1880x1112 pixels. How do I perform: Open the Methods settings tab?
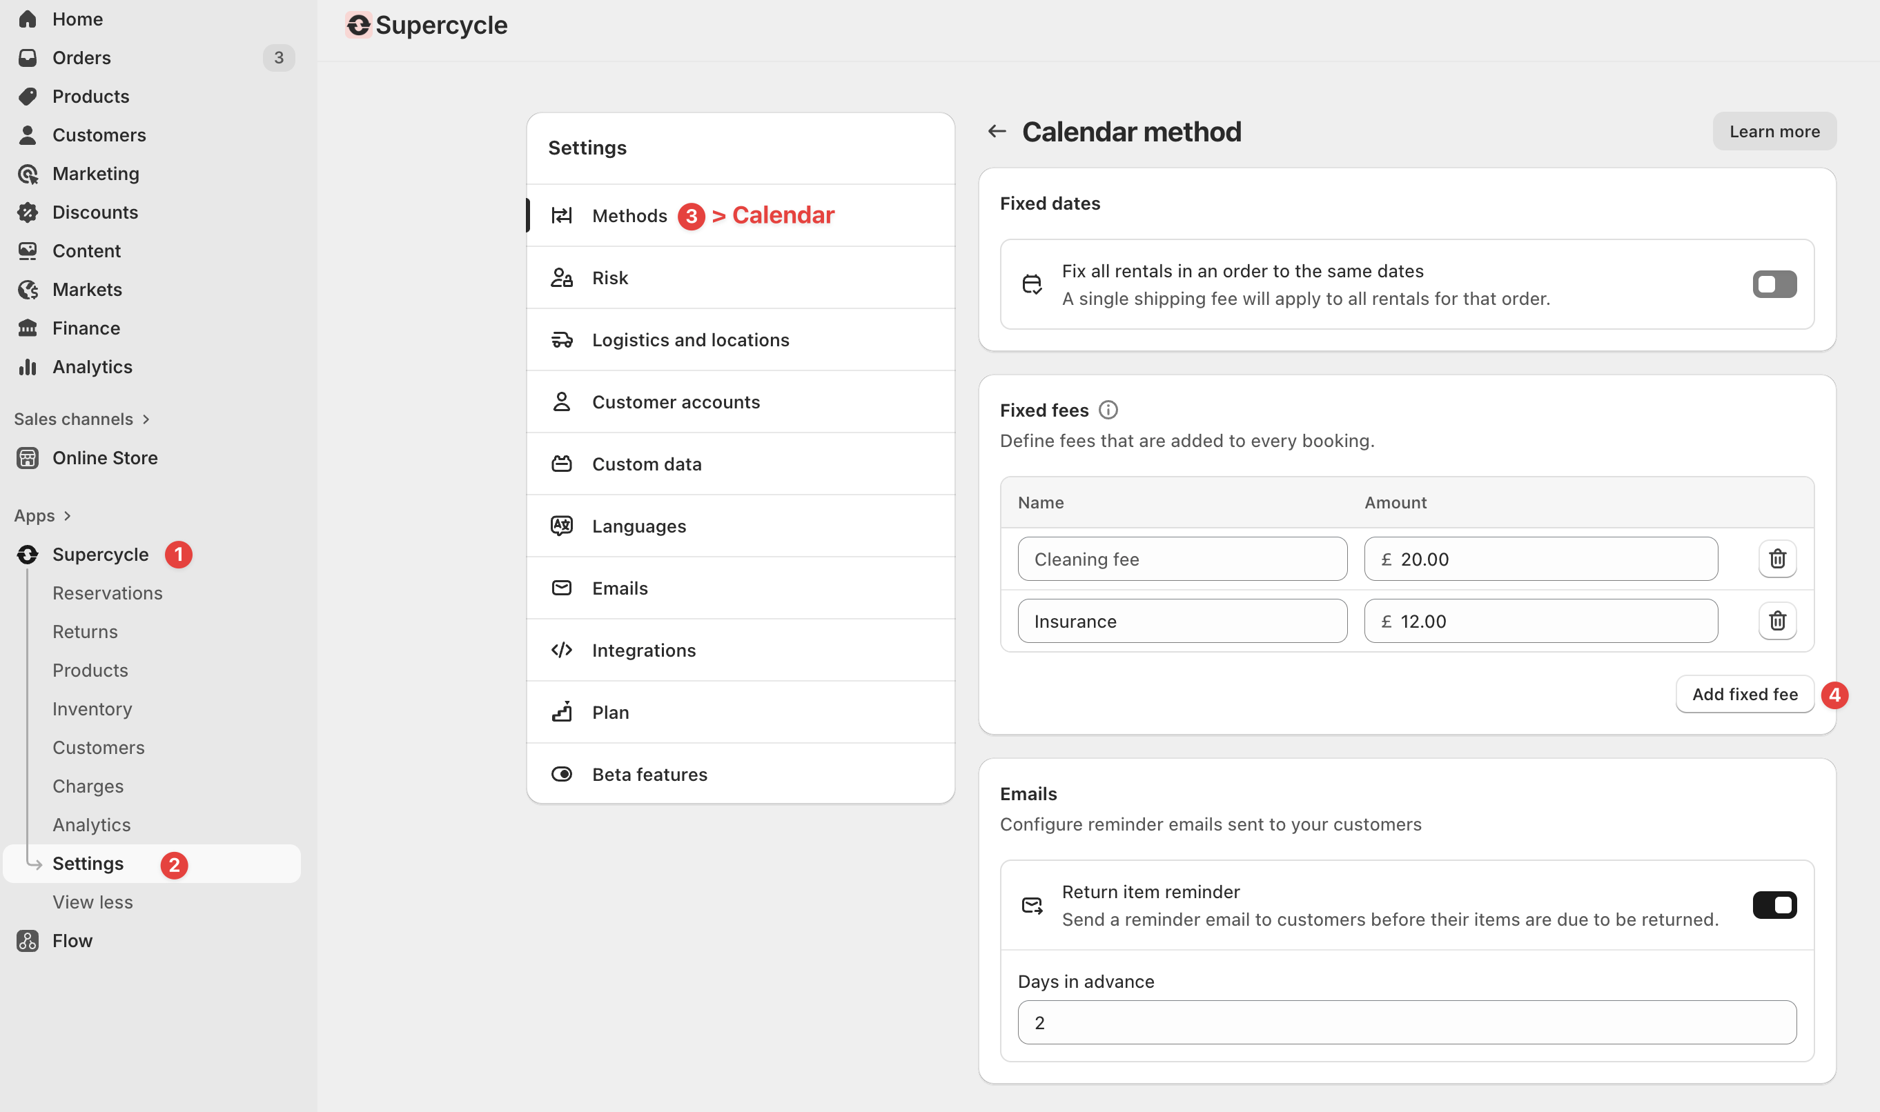(x=629, y=216)
